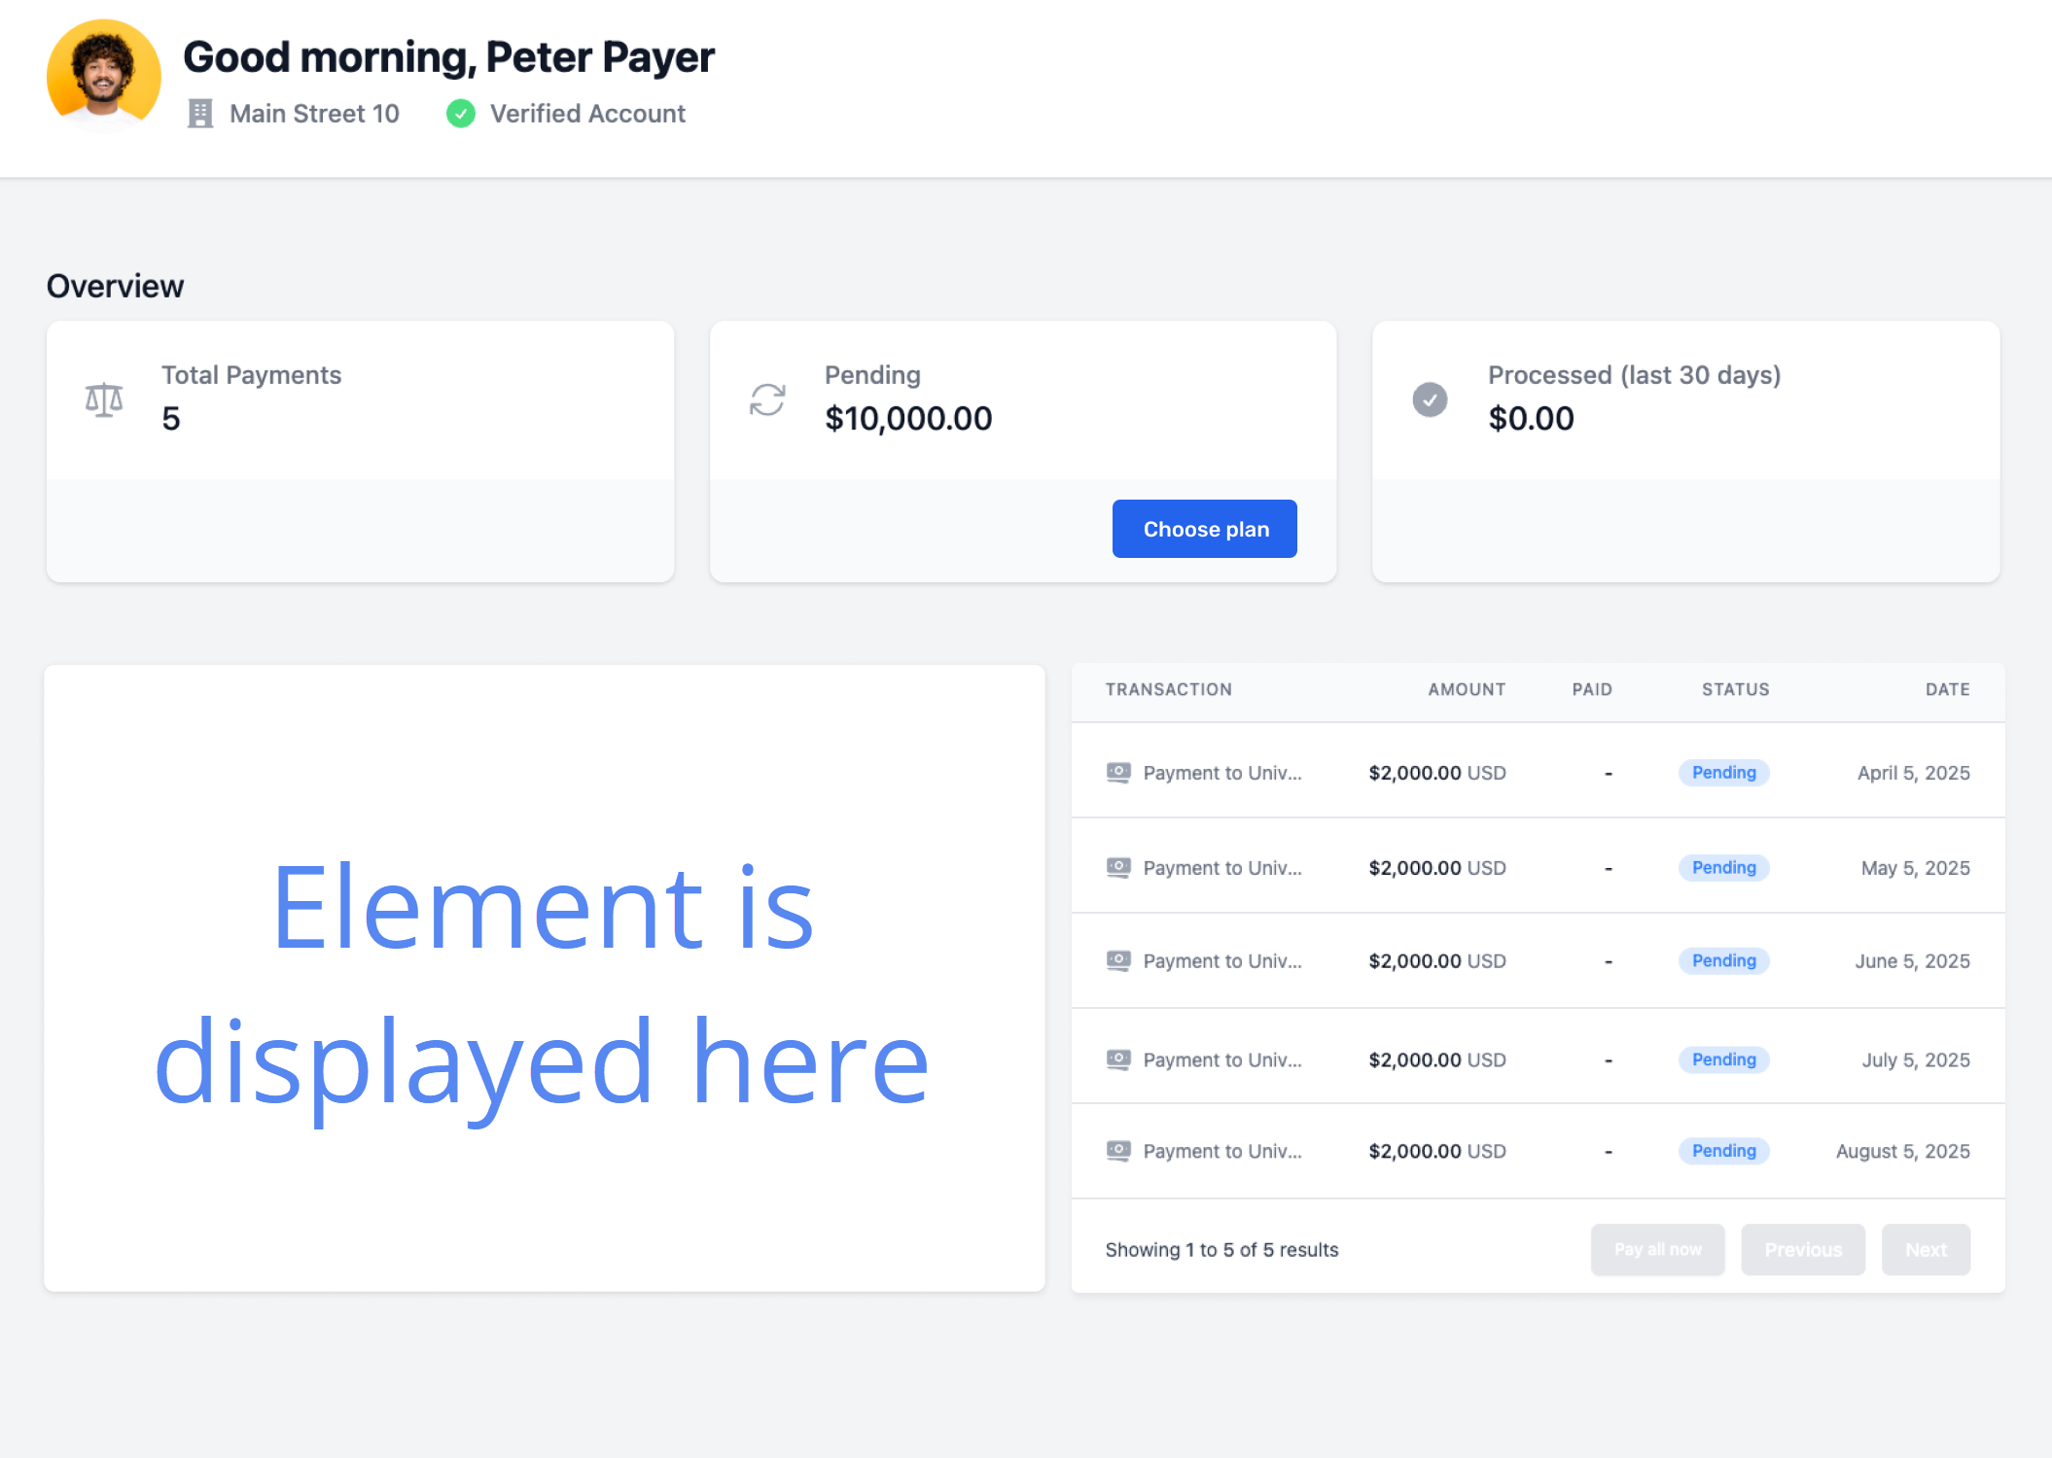Click the Pay all now button

[x=1657, y=1250]
